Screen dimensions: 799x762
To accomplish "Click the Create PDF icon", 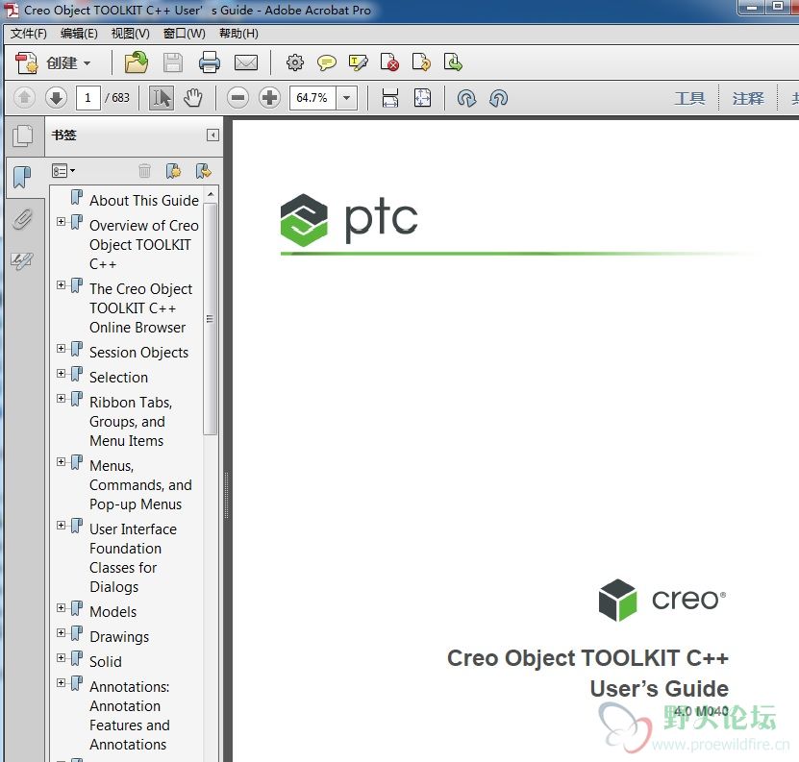I will click(27, 63).
